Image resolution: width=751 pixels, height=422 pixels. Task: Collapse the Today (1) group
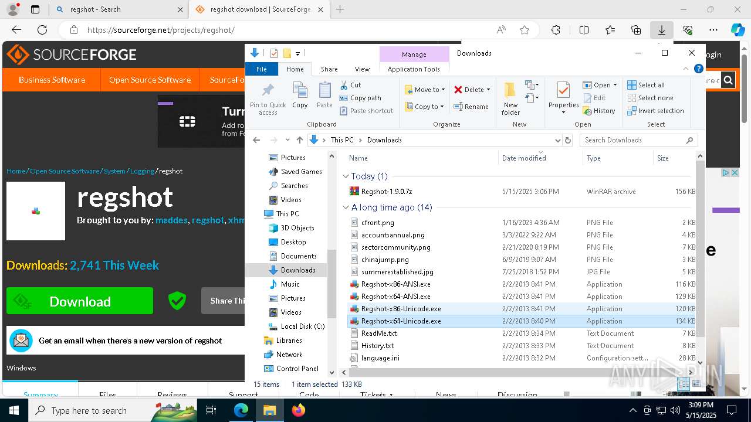pos(346,176)
